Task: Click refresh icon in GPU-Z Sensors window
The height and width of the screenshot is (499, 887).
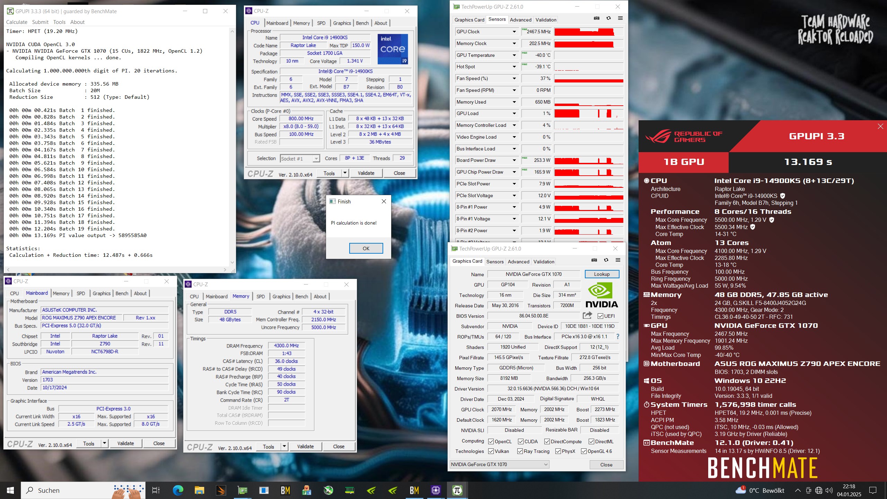Action: pyautogui.click(x=608, y=18)
